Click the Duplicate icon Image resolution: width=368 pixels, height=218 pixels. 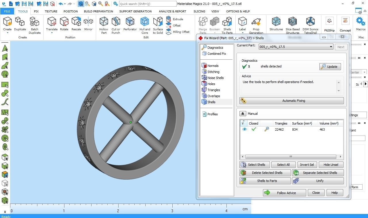pos(20,22)
